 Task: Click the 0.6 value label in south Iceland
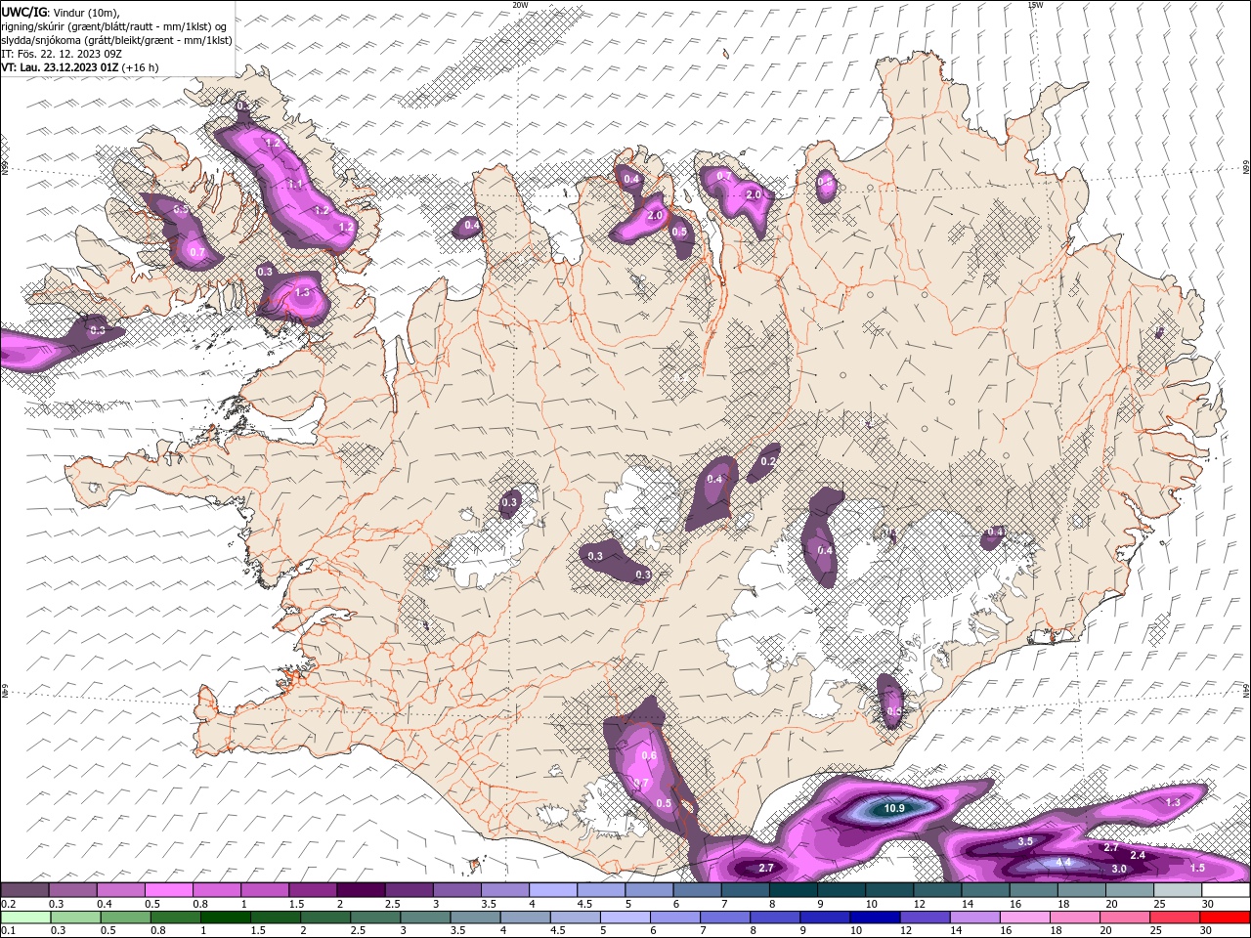[649, 755]
